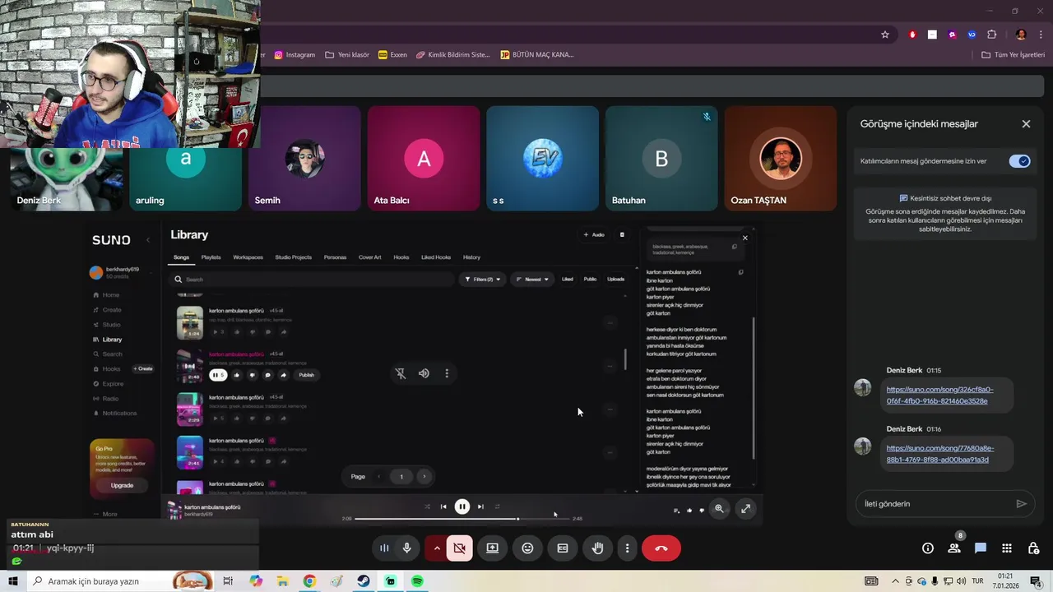Viewport: 1053px width, 592px height.
Task: Open Studio Projects tab
Action: pyautogui.click(x=293, y=257)
